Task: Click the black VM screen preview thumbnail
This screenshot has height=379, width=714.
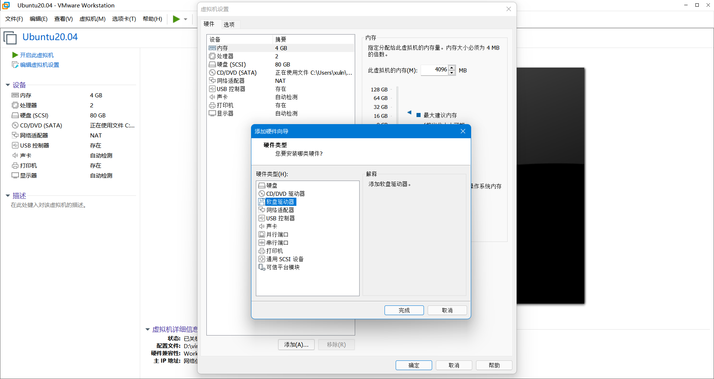Action: [x=551, y=185]
